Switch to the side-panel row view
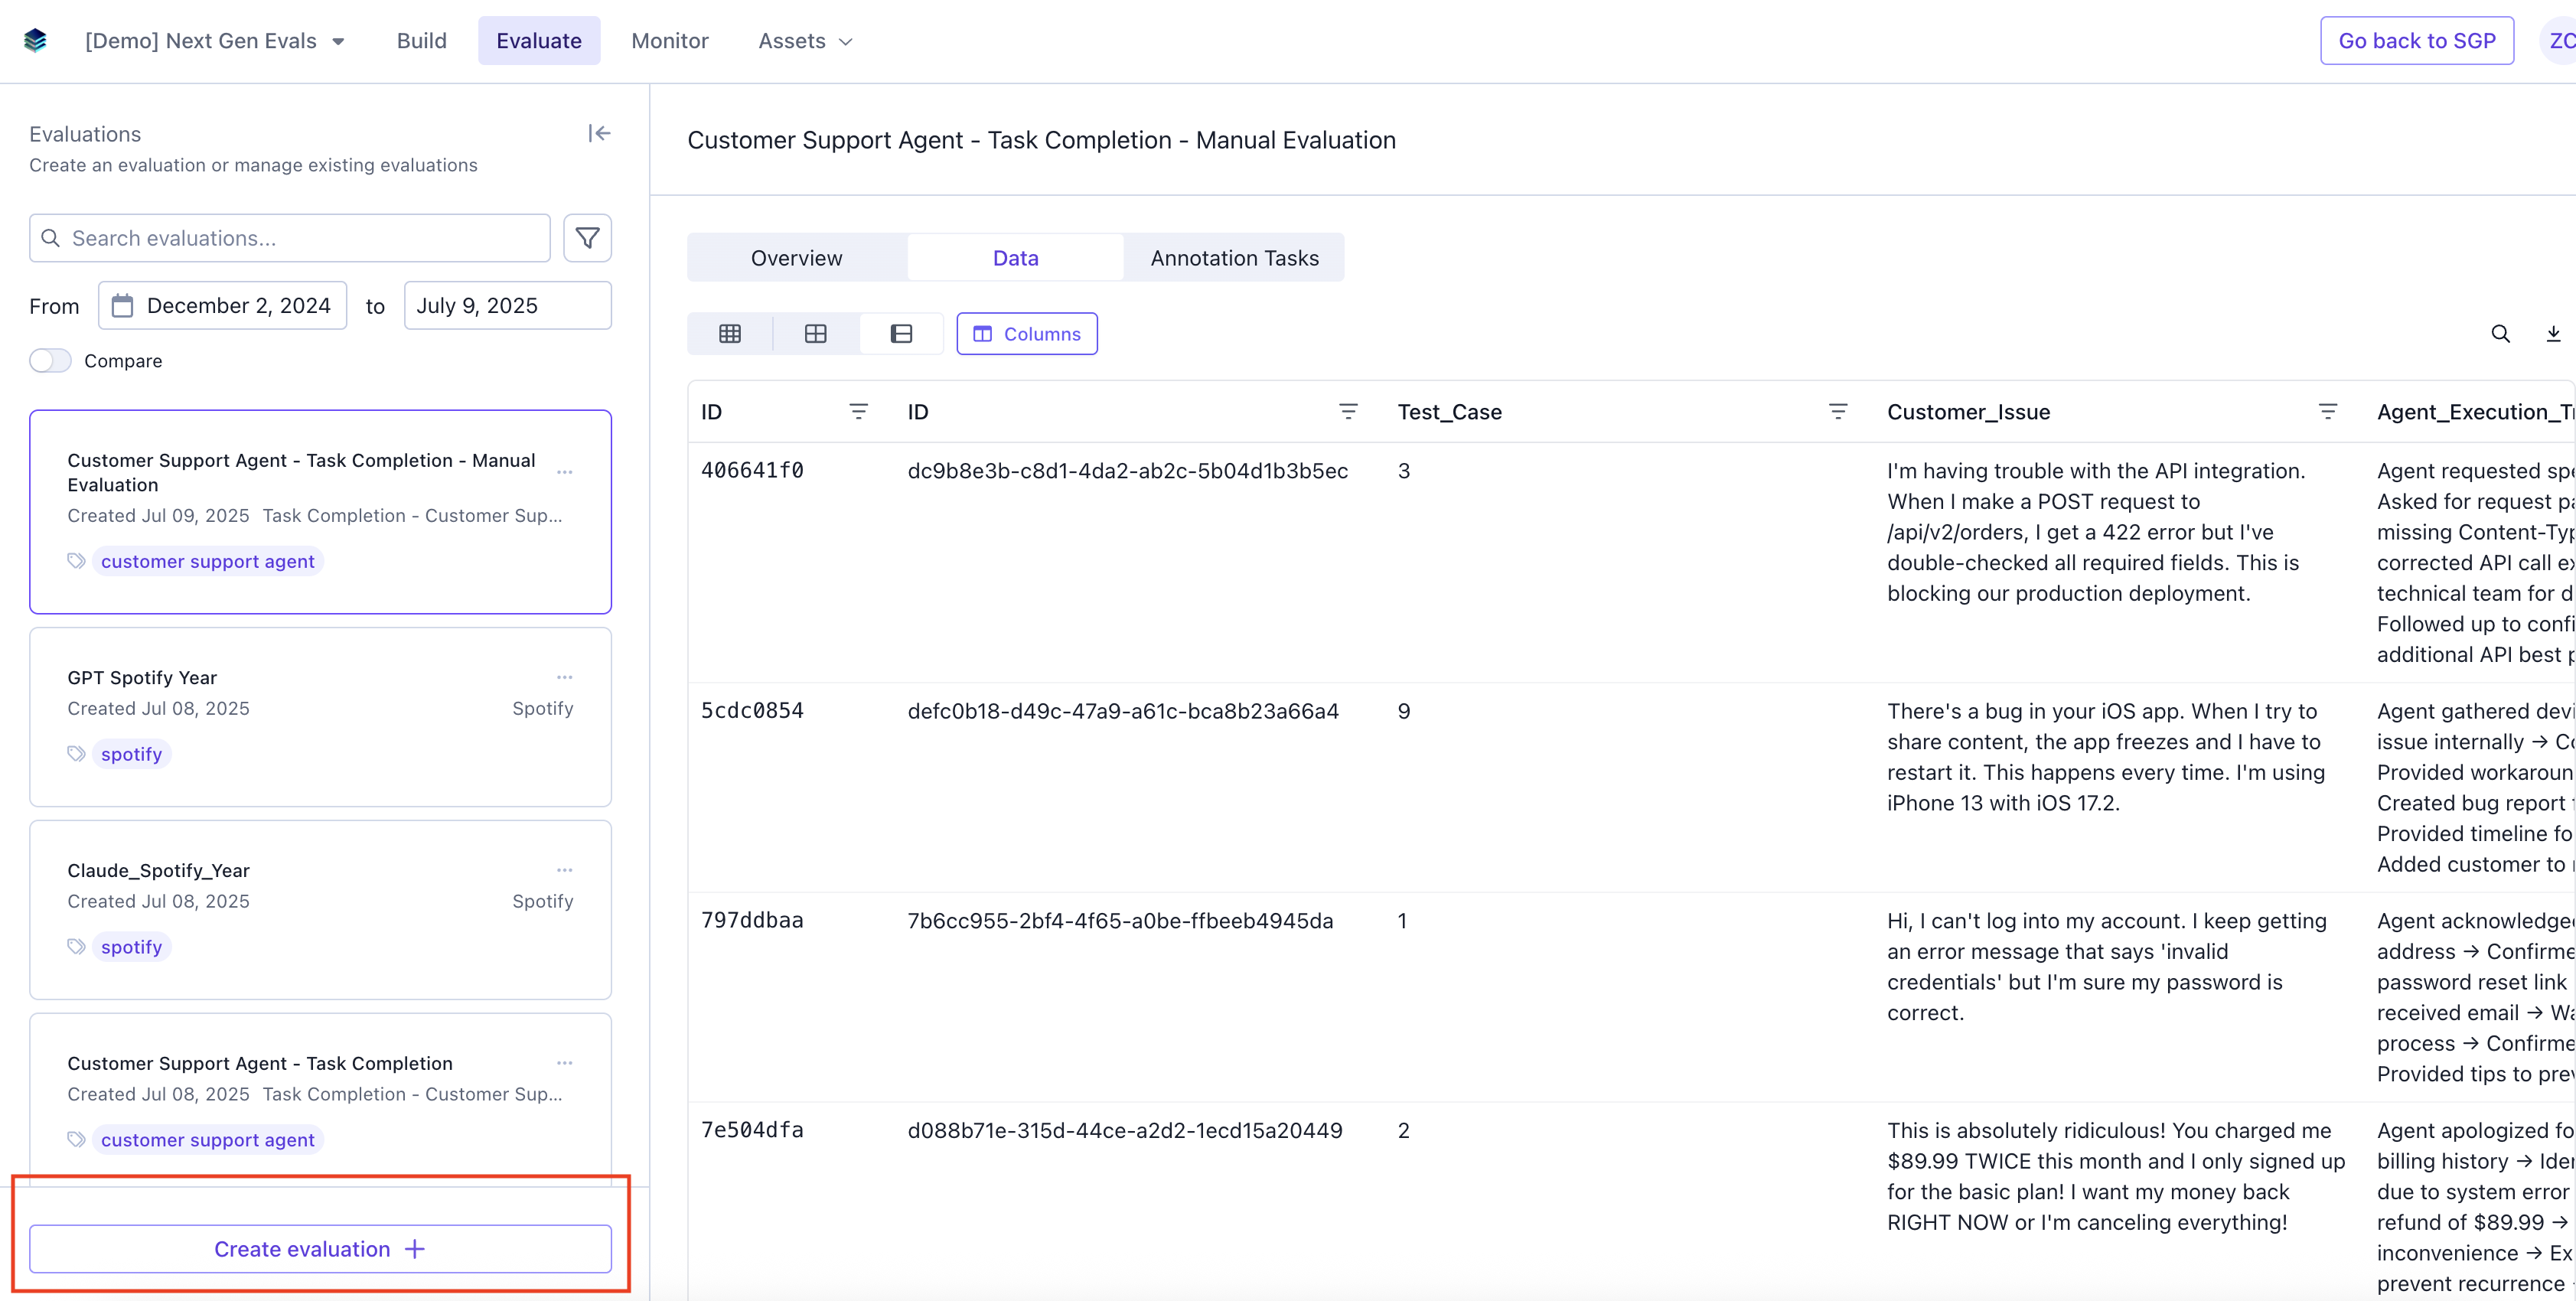The width and height of the screenshot is (2576, 1301). [x=901, y=334]
